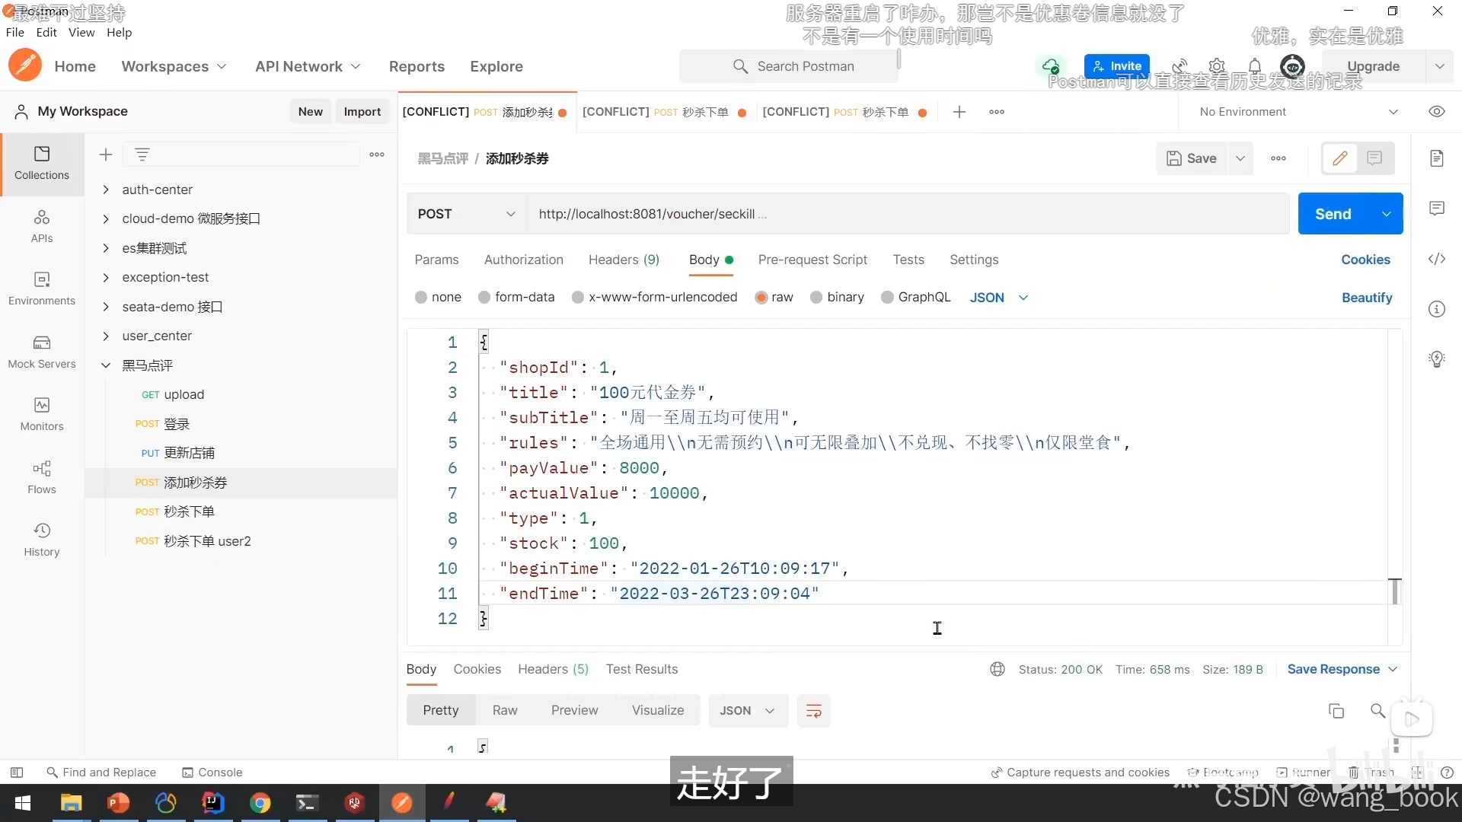Click the request URL input field
The image size is (1462, 822).
click(x=908, y=214)
